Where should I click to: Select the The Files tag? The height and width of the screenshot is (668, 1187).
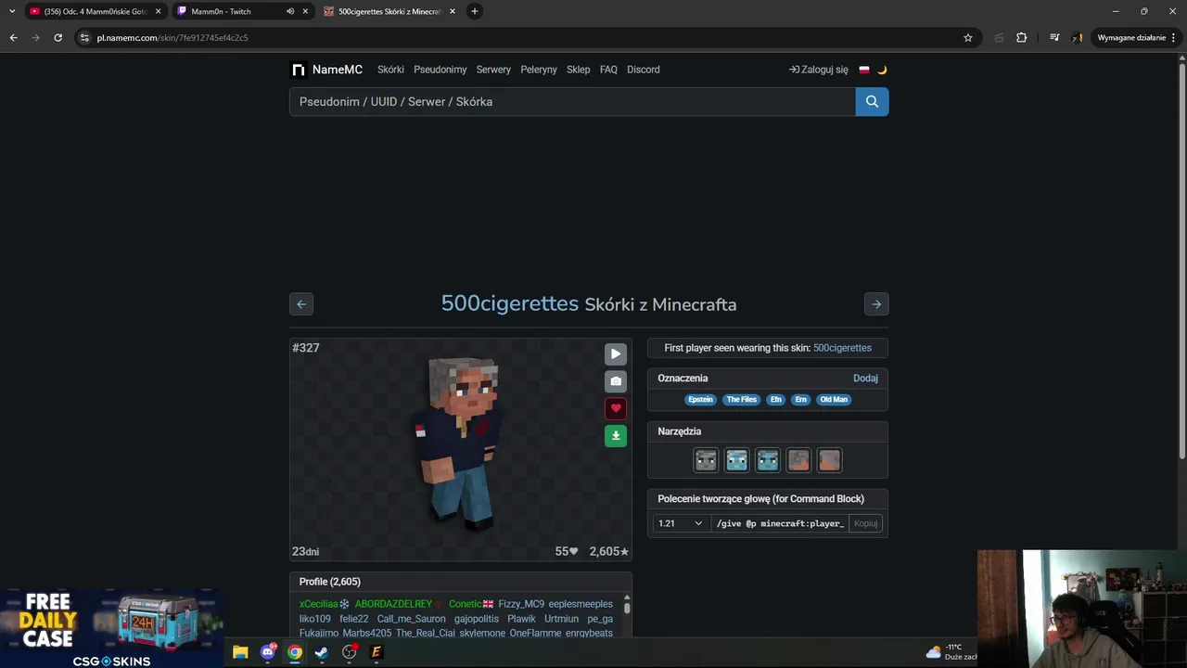(742, 400)
